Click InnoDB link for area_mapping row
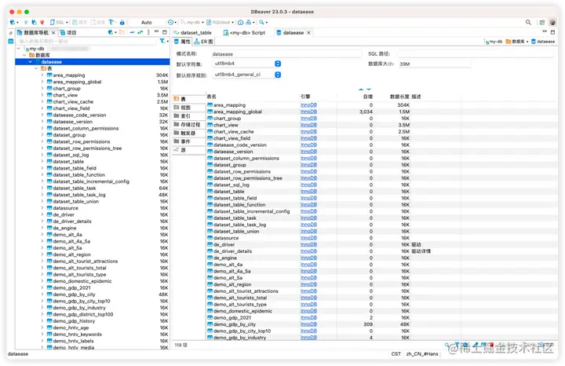The width and height of the screenshot is (565, 366). (308, 105)
